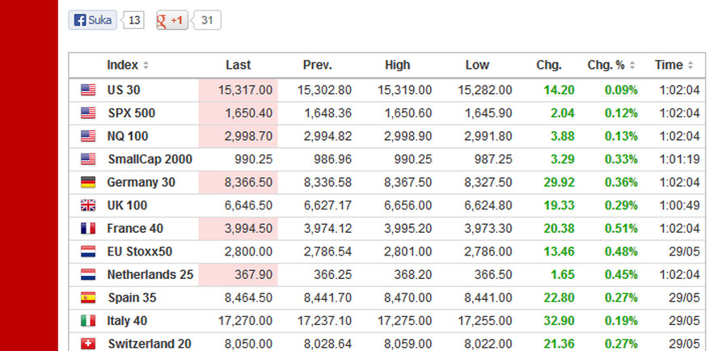The image size is (718, 351).
Task: Click the Facebook like count bubble
Action: [134, 20]
